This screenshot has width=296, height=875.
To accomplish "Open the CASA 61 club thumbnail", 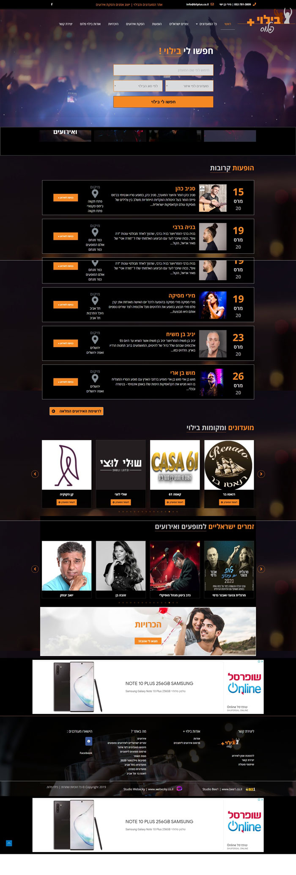I will [x=175, y=465].
